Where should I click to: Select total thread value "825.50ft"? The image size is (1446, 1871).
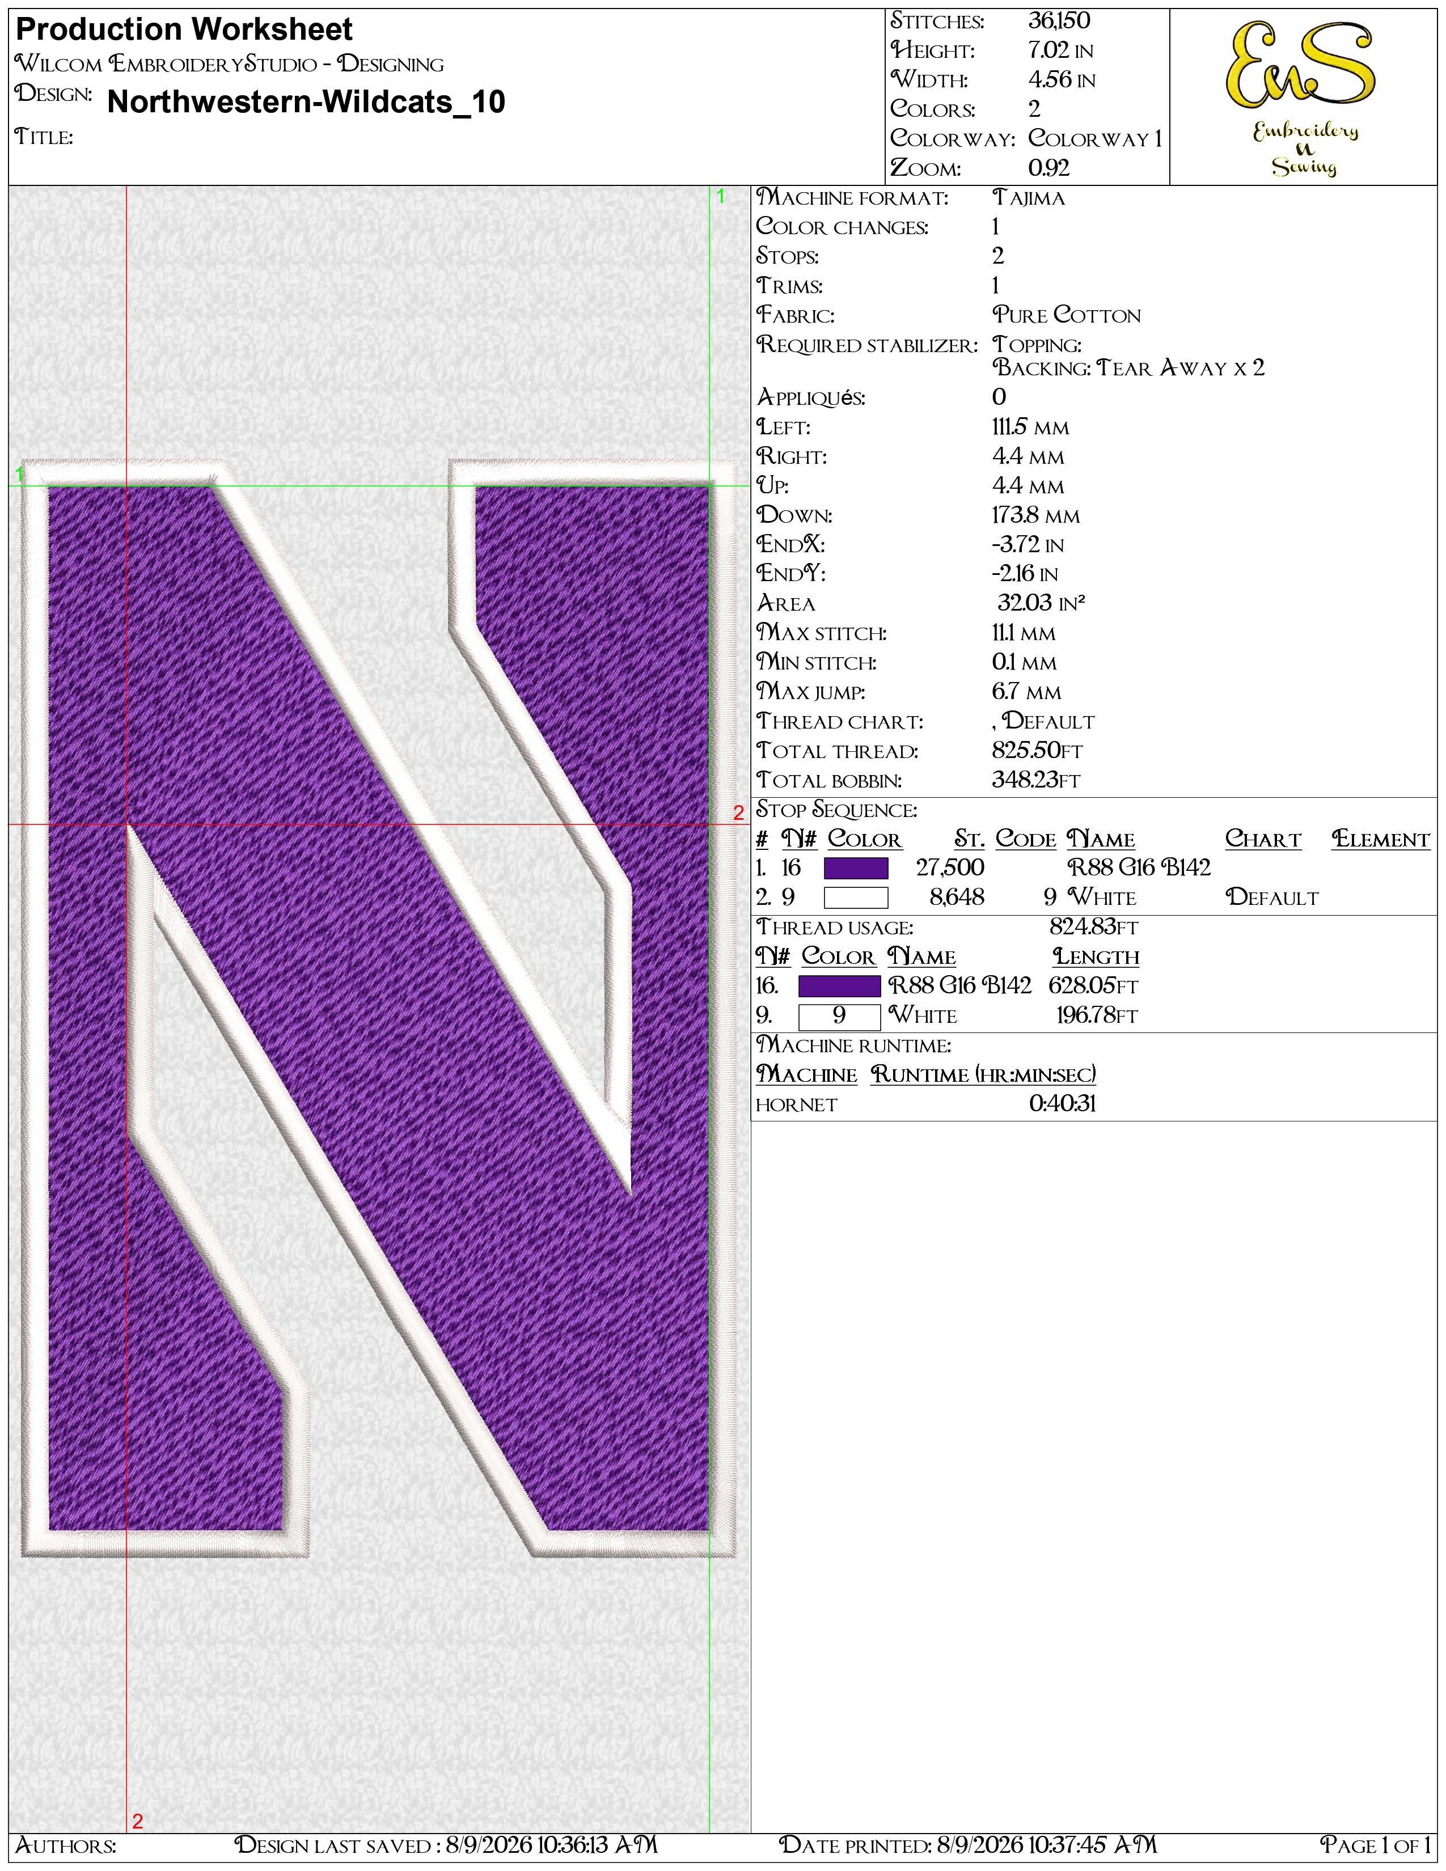[1037, 751]
